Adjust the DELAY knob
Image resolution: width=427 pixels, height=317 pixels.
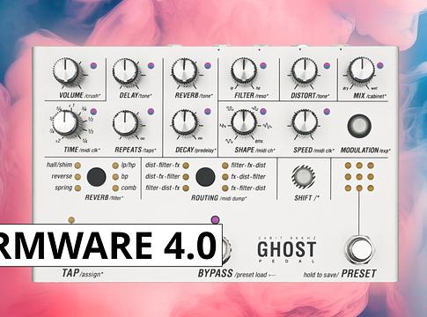point(125,70)
